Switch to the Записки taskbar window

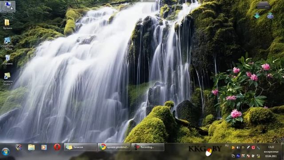80,147
